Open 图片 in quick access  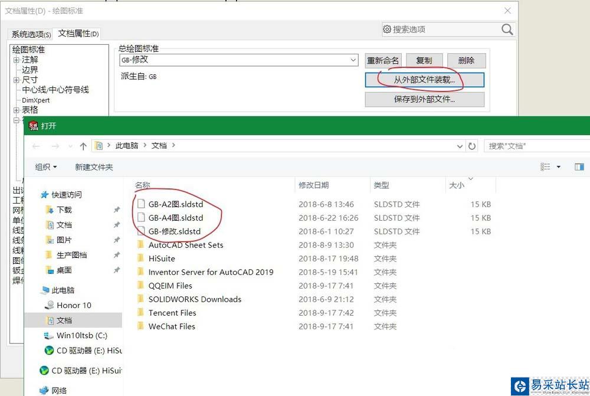pos(64,240)
